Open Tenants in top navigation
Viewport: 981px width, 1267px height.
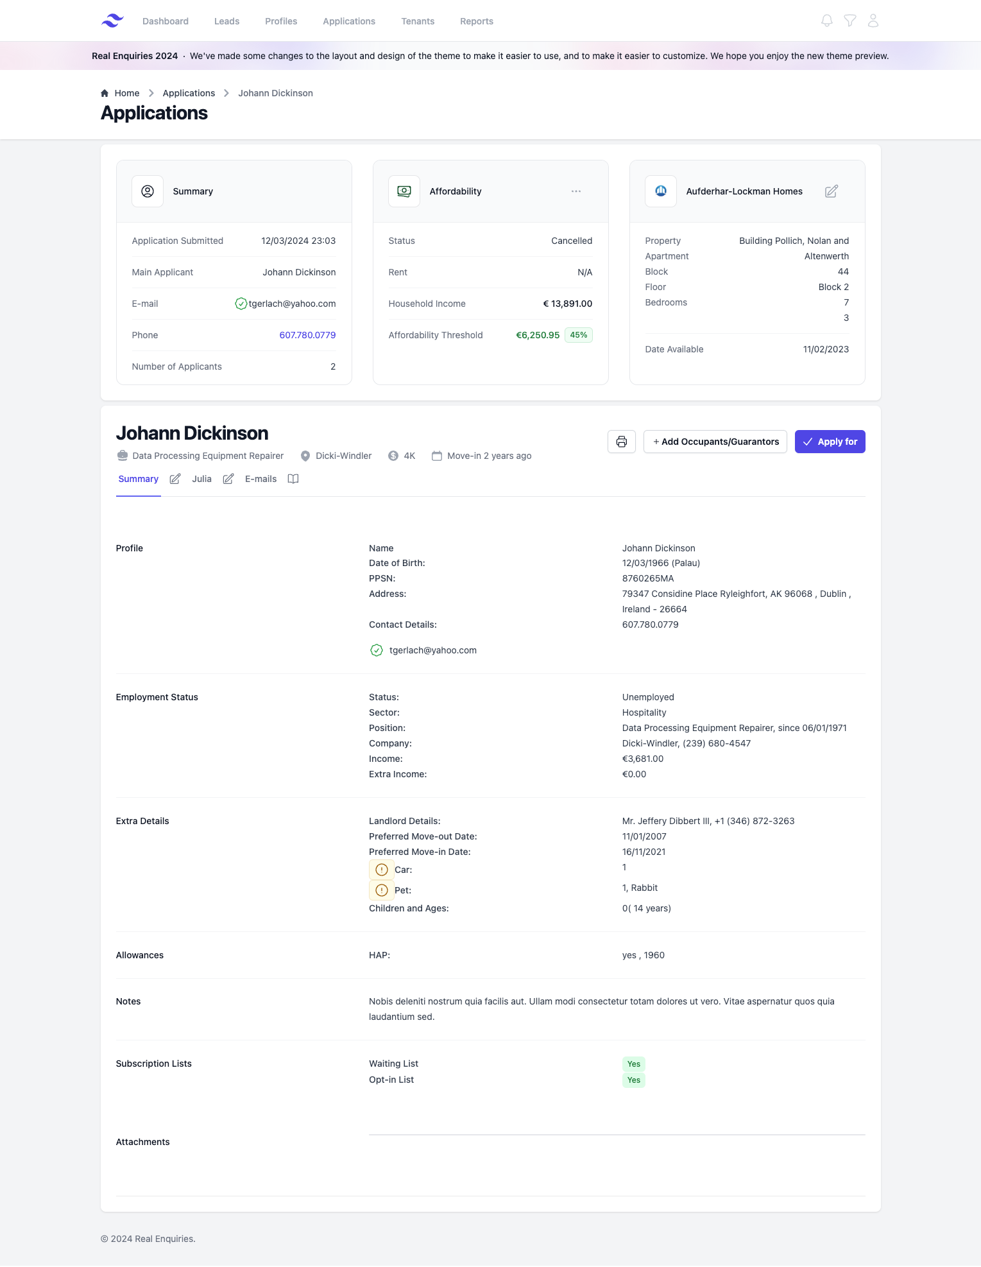[x=418, y=21]
